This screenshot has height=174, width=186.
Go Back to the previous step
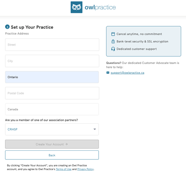tap(52, 155)
